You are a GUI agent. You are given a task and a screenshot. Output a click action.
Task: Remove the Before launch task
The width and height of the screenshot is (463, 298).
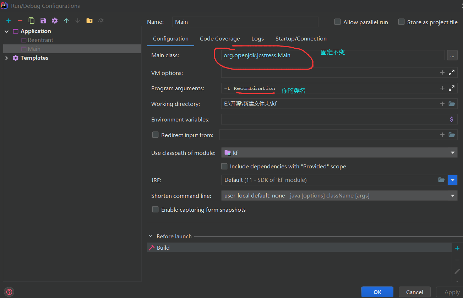[457, 260]
